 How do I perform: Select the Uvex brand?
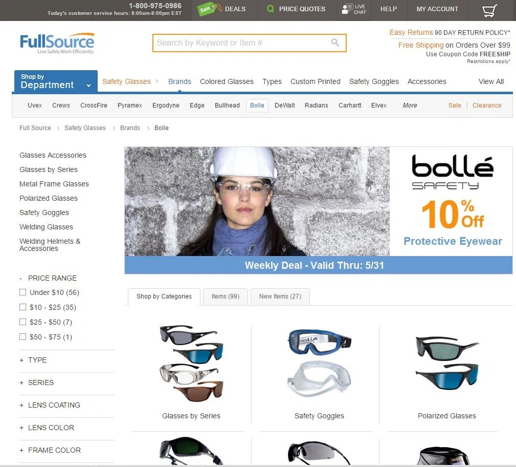click(x=35, y=105)
